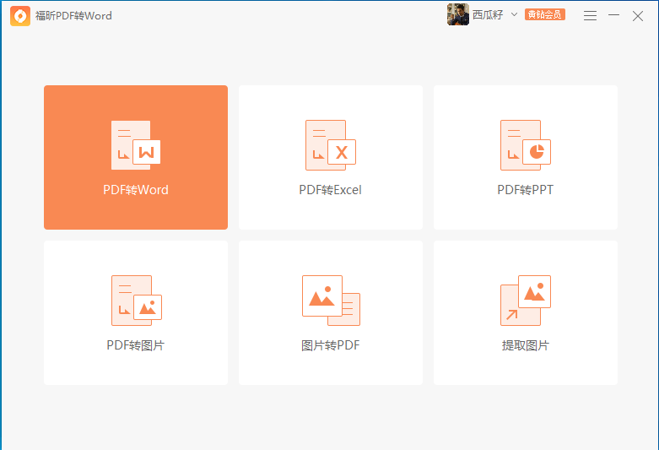Choose the PDF转图片 text label
Screen dimensions: 659x450
135,345
